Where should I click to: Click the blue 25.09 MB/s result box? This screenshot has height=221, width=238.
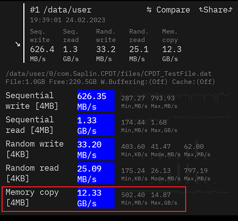click(x=96, y=174)
